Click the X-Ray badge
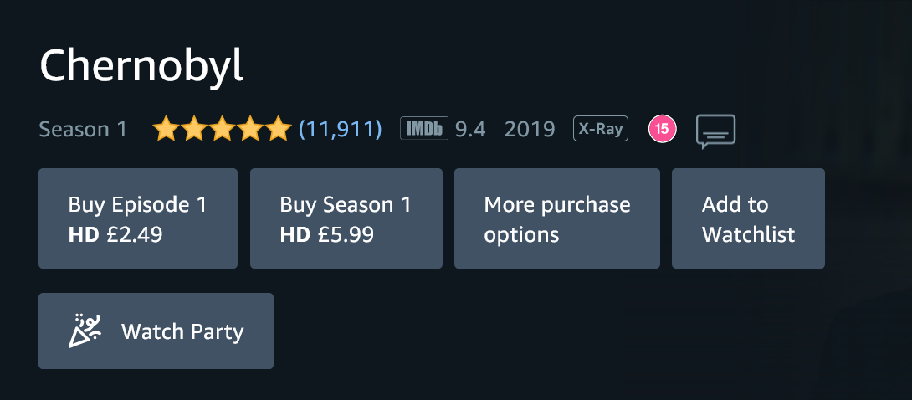Viewport: 912px width, 400px height. (600, 129)
